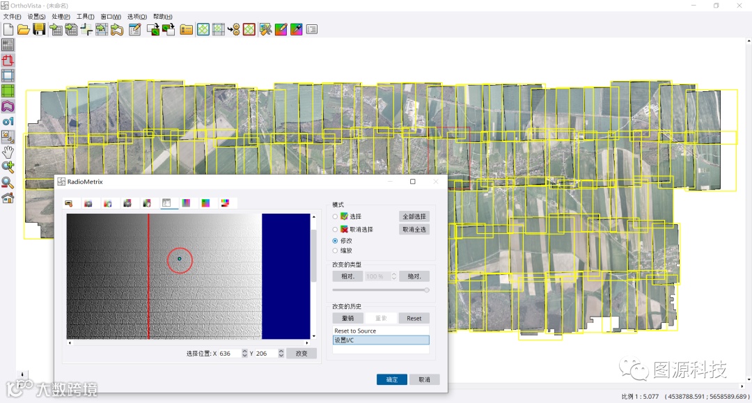Viewport: 752px width, 403px height.
Task: Select Reset to Source history entry
Action: pyautogui.click(x=381, y=331)
